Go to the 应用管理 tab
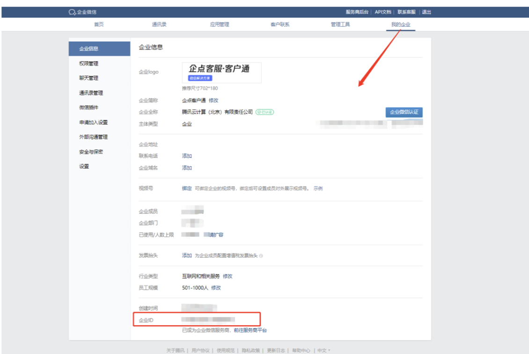529x354 pixels. 219,25
